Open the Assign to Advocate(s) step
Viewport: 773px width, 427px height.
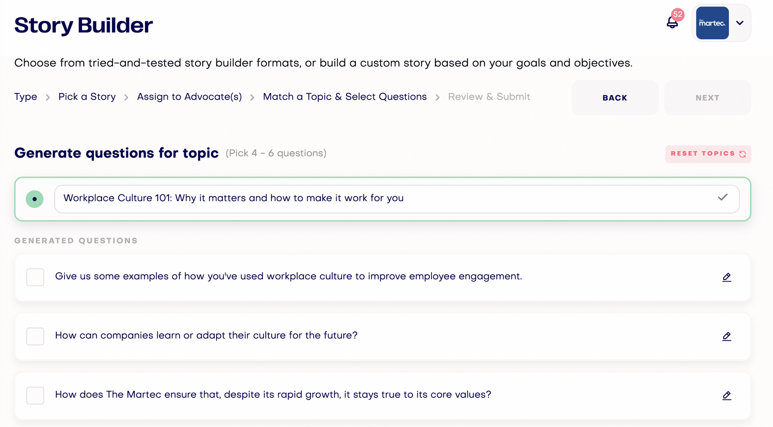189,97
